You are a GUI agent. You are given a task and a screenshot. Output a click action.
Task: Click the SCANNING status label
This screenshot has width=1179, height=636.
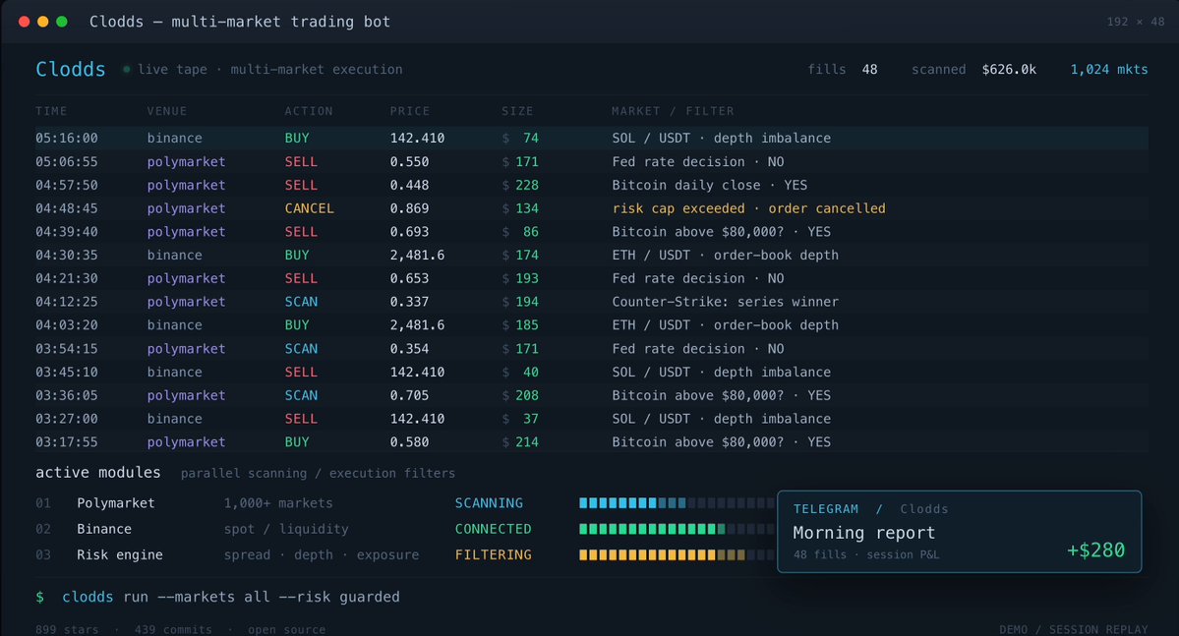pos(489,503)
